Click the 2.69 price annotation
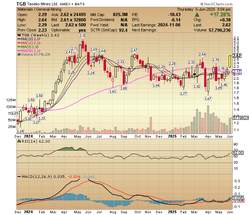This screenshot has height=215, width=249. click(x=94, y=49)
